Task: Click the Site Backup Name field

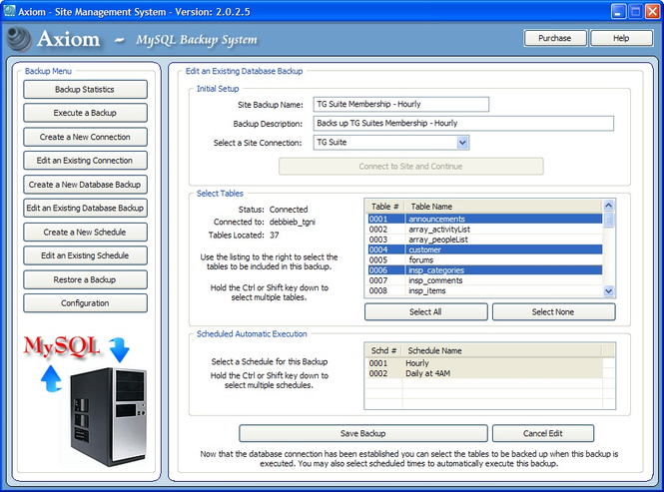Action: 401,104
